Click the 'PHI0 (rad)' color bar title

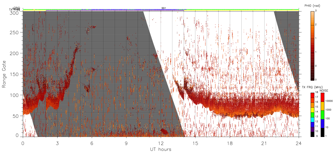pos(312,5)
